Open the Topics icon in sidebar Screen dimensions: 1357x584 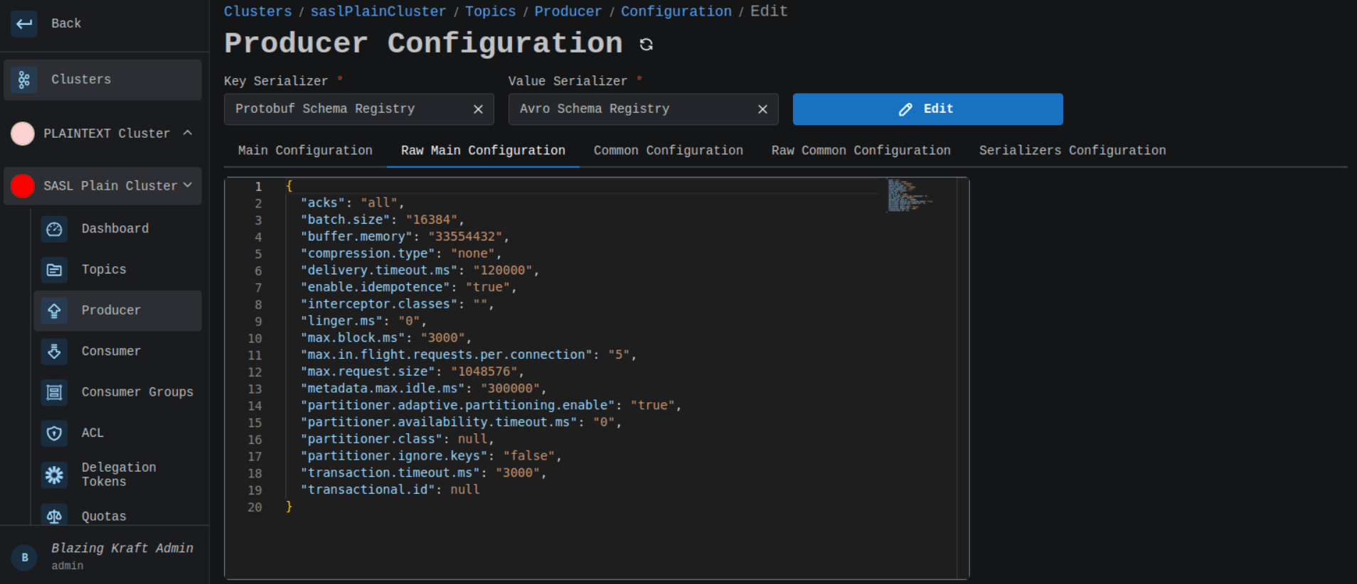[x=54, y=270]
